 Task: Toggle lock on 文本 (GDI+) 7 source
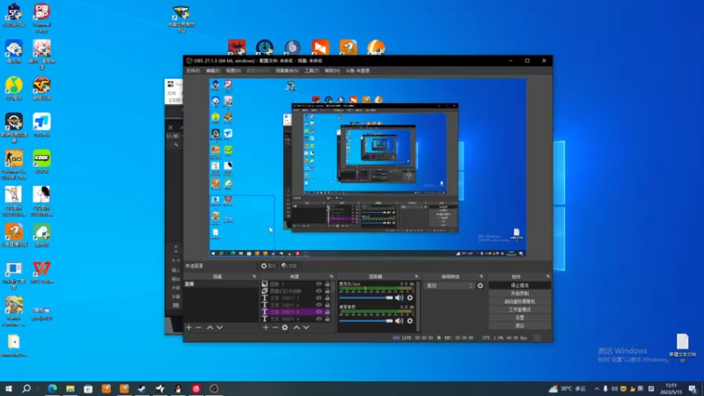[327, 298]
